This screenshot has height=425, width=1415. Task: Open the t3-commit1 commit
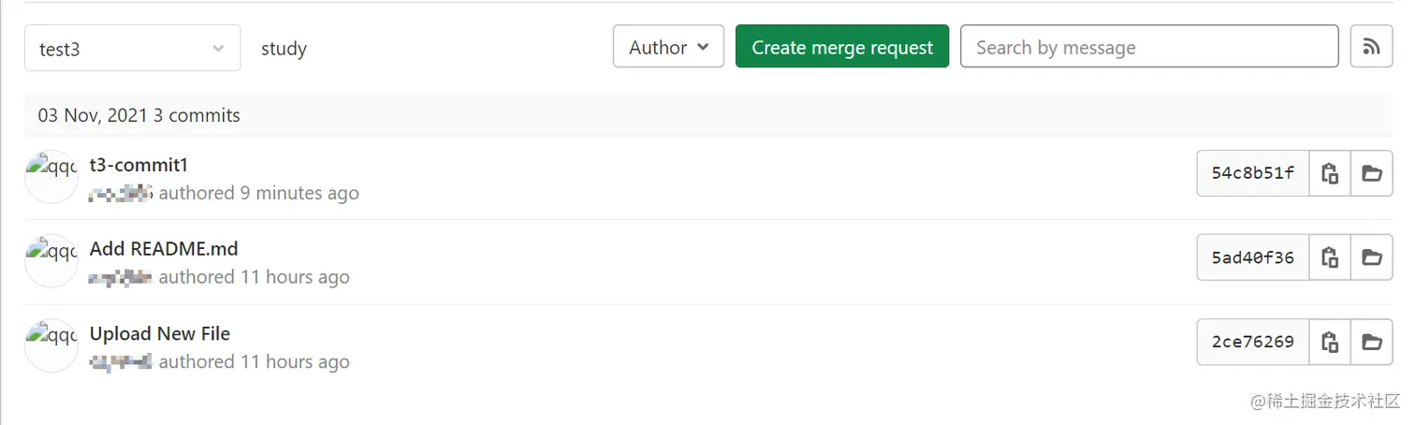tap(139, 166)
